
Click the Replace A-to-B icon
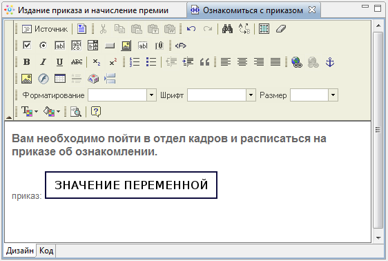click(244, 29)
